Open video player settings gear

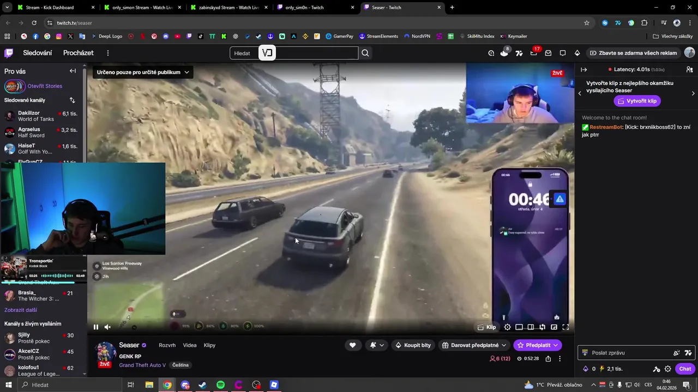pyautogui.click(x=507, y=327)
